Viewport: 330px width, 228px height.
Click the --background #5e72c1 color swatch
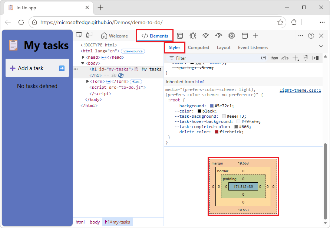212,106
